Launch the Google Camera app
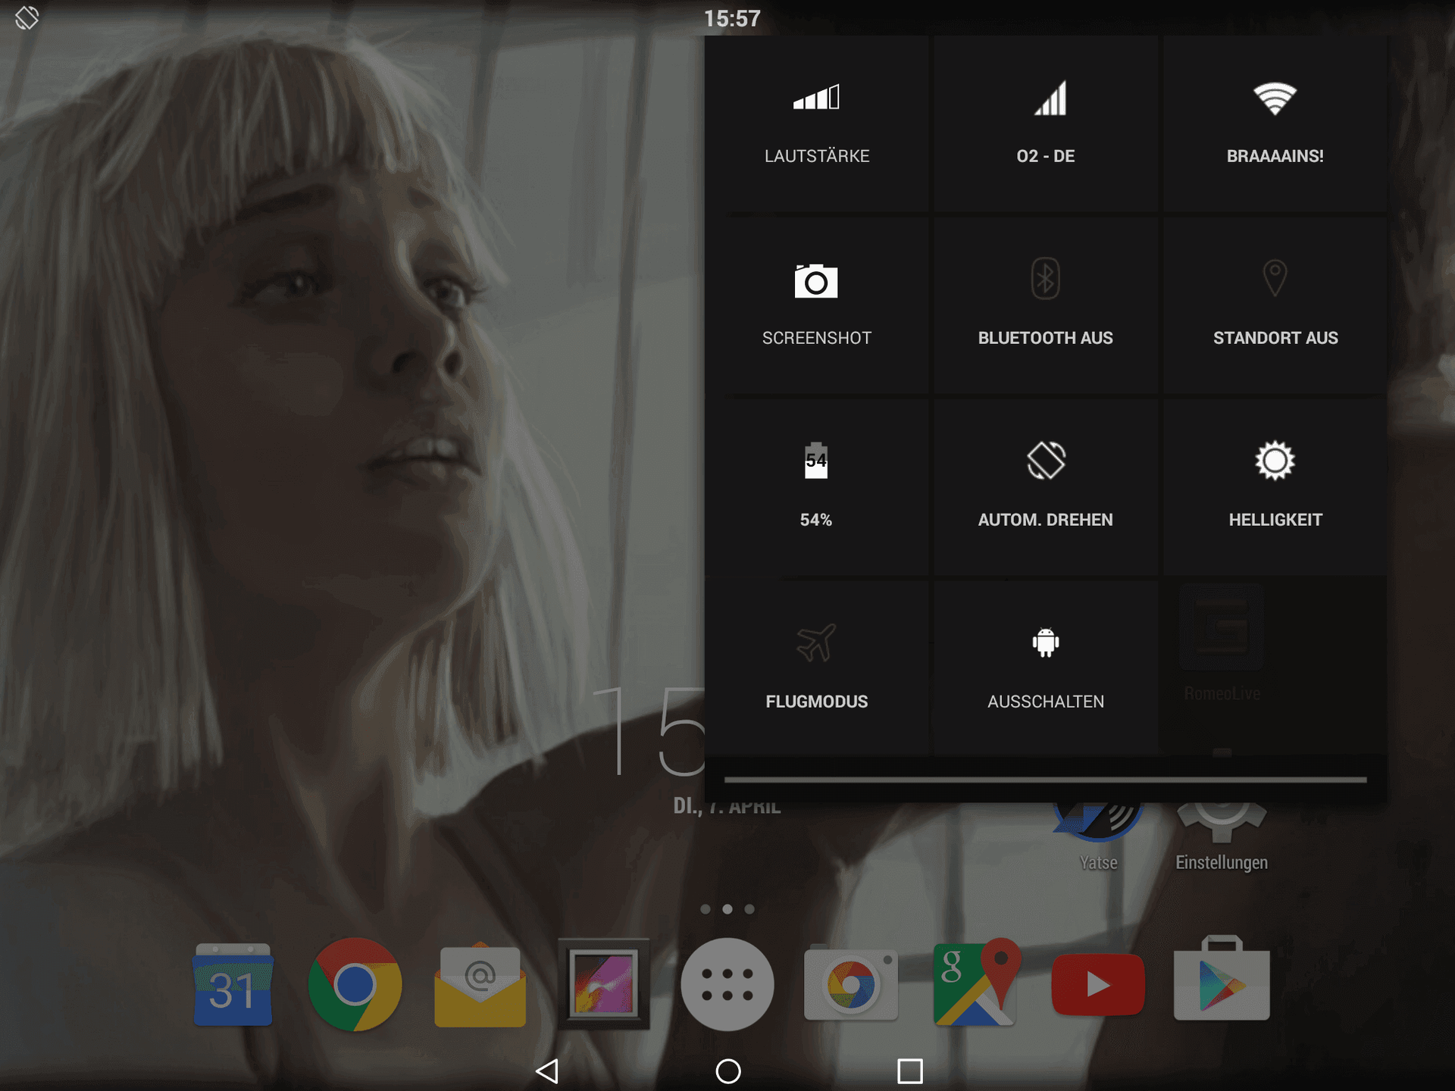The width and height of the screenshot is (1455, 1091). point(851,984)
